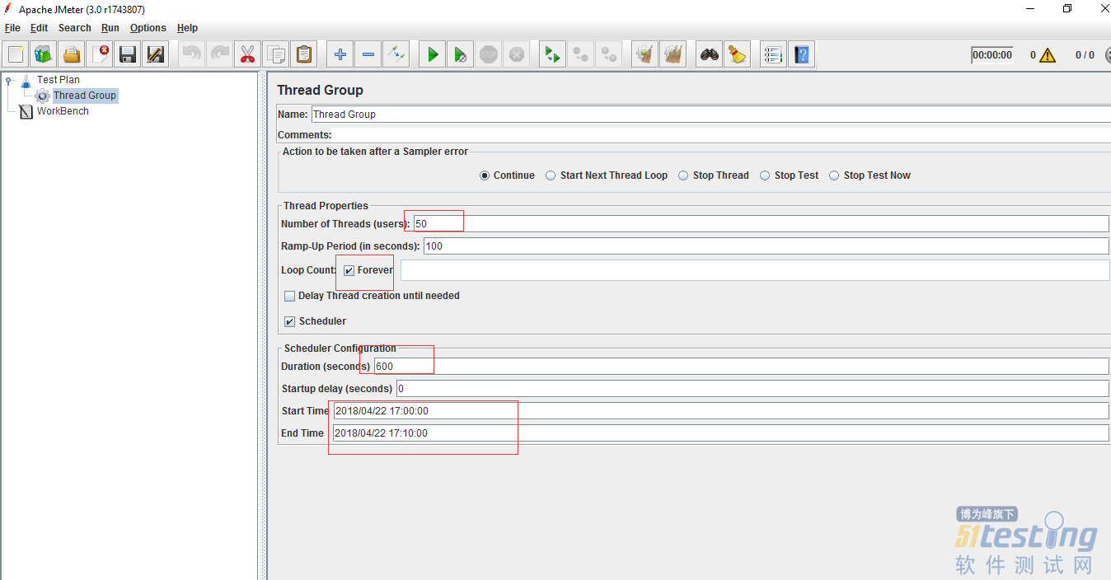Click the Number of Threads field showing 50
This screenshot has width=1111, height=580.
pos(761,224)
